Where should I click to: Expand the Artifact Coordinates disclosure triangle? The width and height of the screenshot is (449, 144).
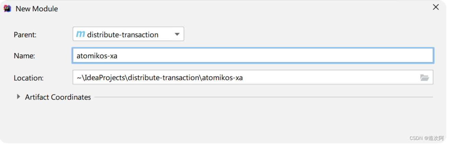click(x=18, y=97)
